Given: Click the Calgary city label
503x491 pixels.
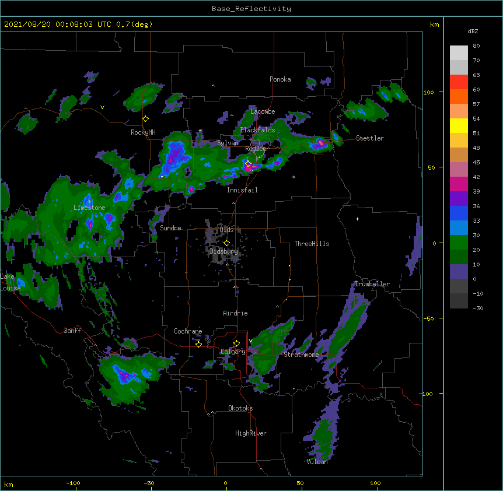Looking at the screenshot, I should tap(233, 352).
